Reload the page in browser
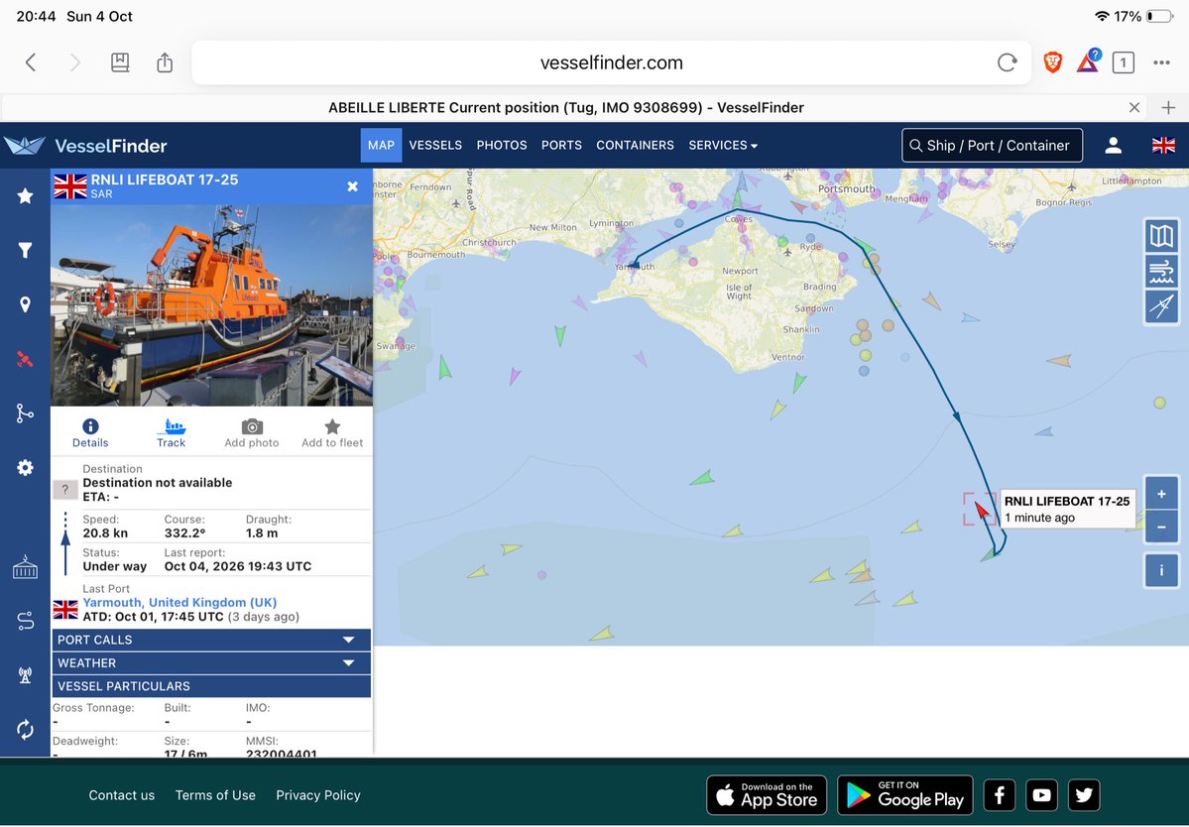This screenshot has width=1189, height=827. (1007, 62)
